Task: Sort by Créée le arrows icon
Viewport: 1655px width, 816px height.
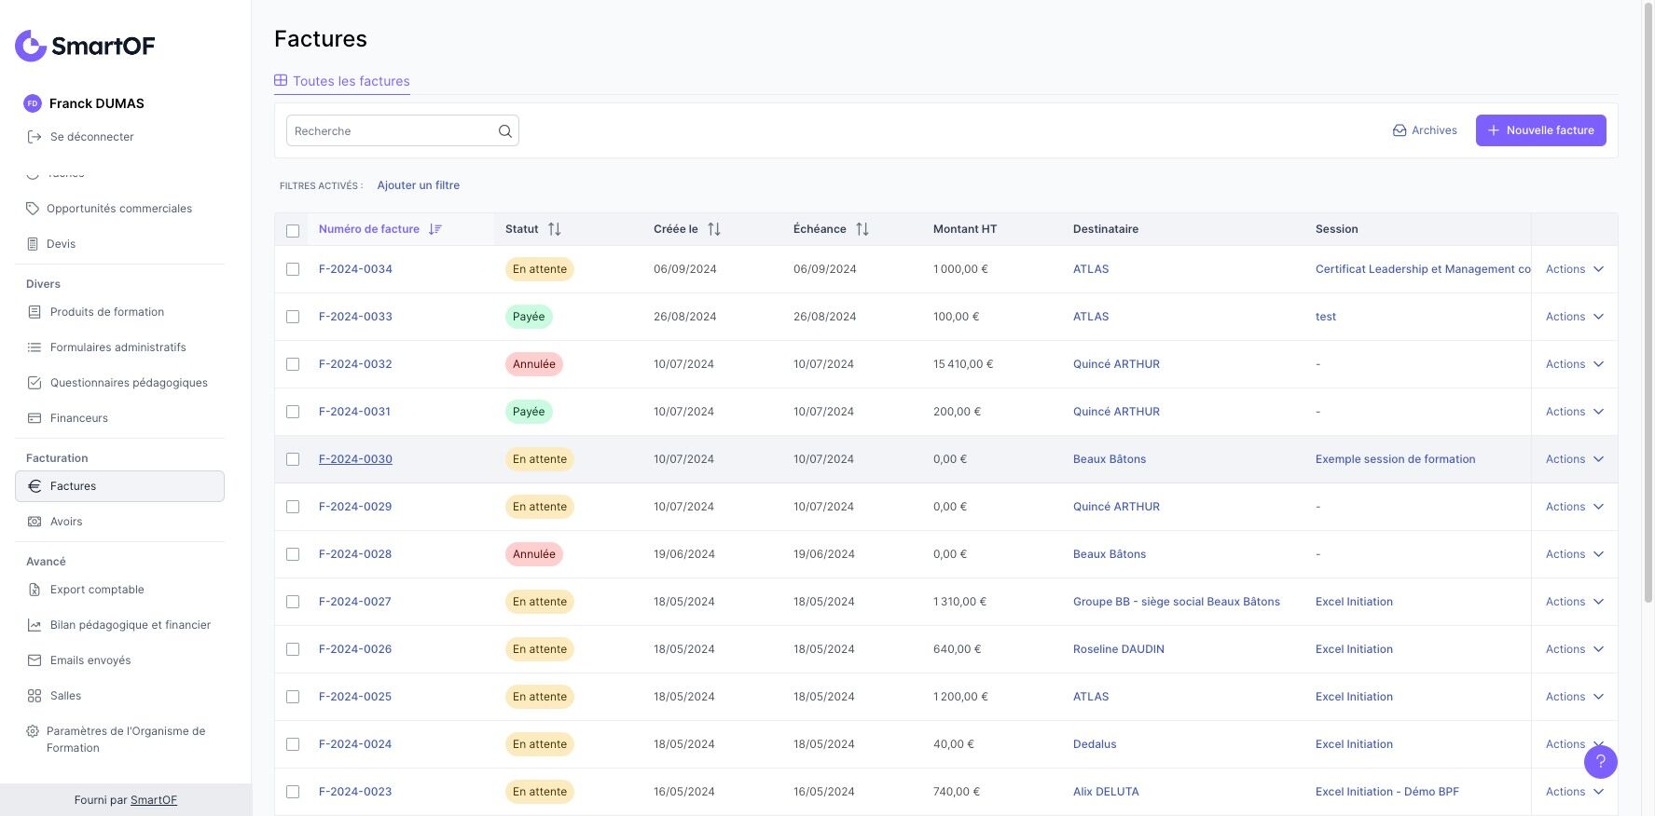Action: click(713, 229)
